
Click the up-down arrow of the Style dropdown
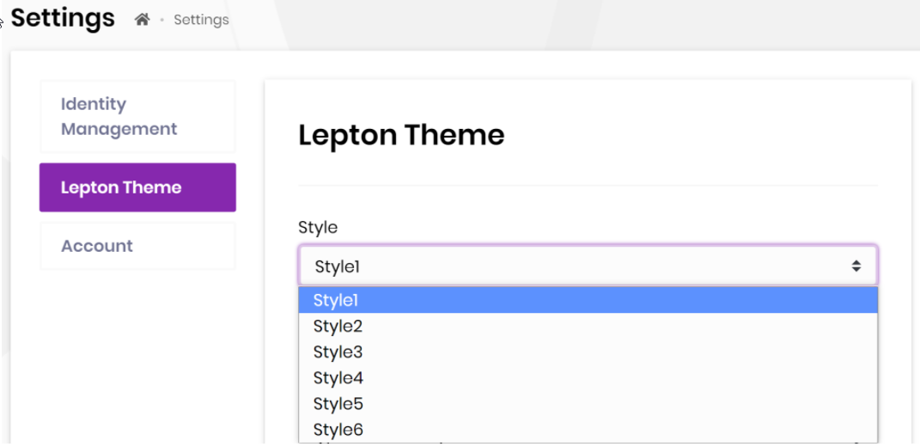tap(856, 266)
